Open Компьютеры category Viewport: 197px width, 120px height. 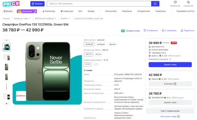[x=111, y=11]
